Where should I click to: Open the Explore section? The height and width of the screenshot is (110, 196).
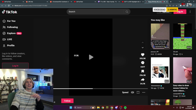point(12,33)
